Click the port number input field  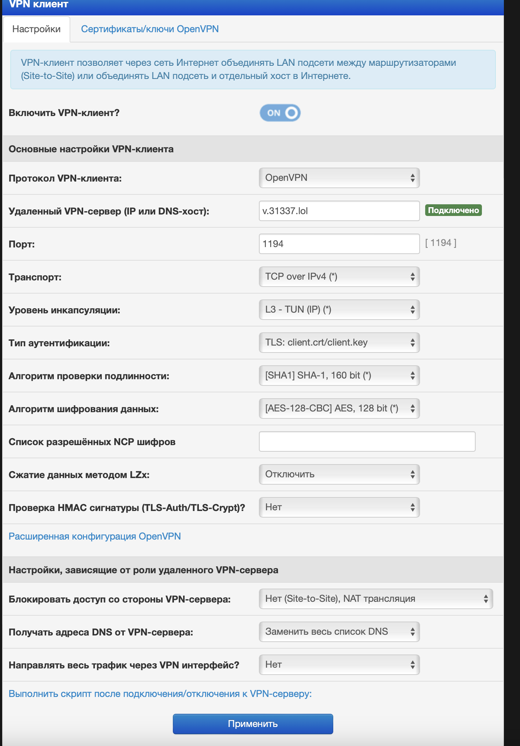click(339, 244)
